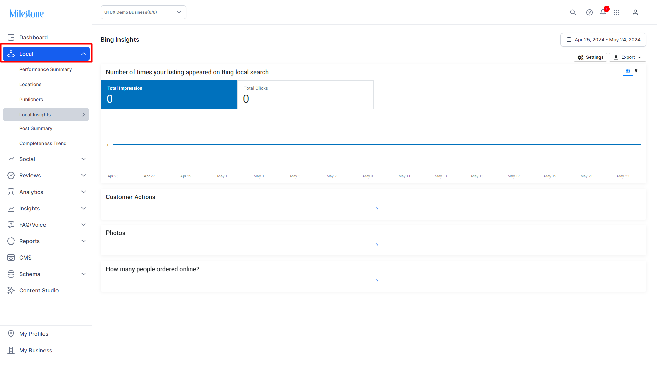Open Performance Summary page
This screenshot has width=657, height=369.
pyautogui.click(x=46, y=69)
